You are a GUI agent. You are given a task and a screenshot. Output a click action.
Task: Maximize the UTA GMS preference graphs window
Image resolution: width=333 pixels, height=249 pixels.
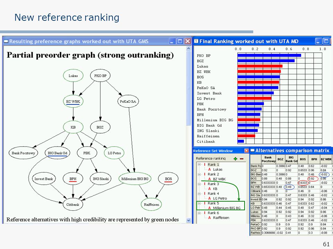[180, 41]
